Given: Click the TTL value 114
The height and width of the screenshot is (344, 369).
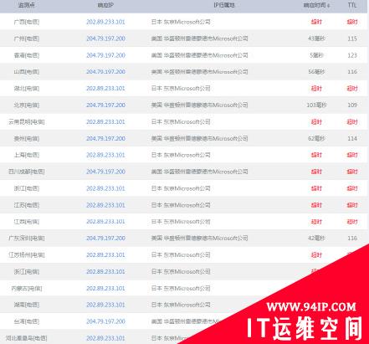Looking at the screenshot, I should (352, 138).
